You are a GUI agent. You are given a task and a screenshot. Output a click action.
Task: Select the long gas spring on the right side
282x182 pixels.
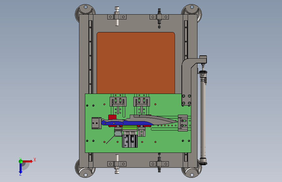[x=203, y=117]
